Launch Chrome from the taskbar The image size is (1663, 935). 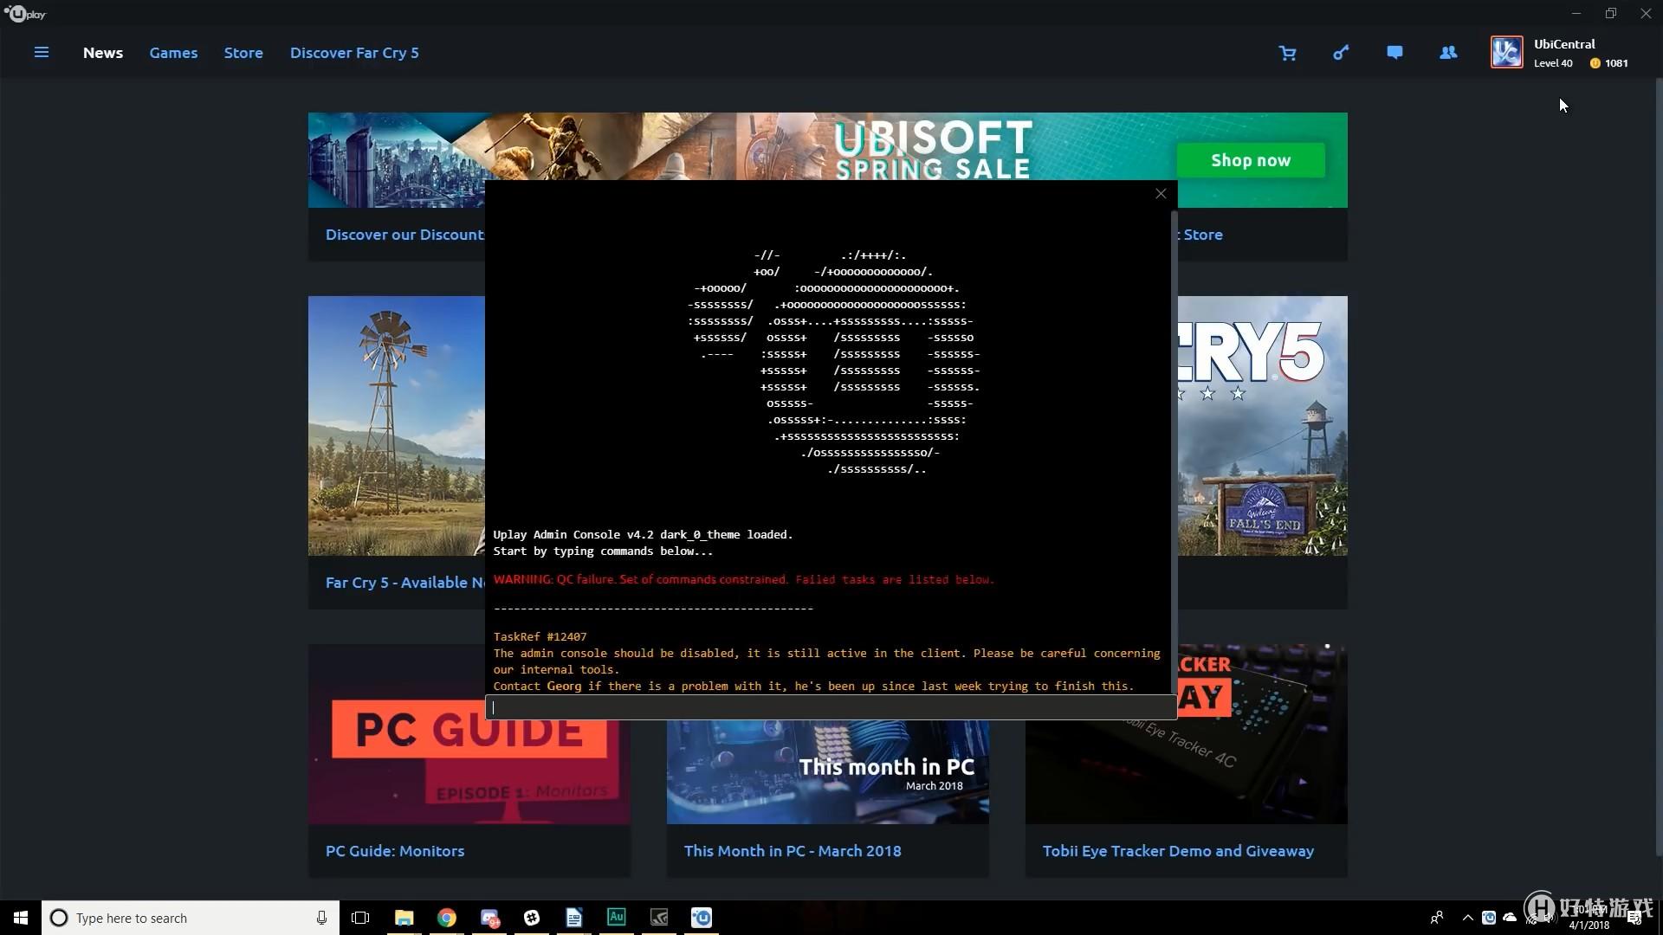pos(446,918)
